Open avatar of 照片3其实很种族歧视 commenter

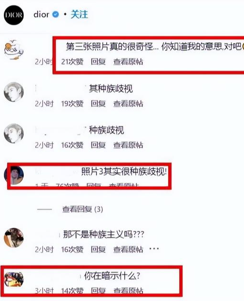[x=14, y=175]
